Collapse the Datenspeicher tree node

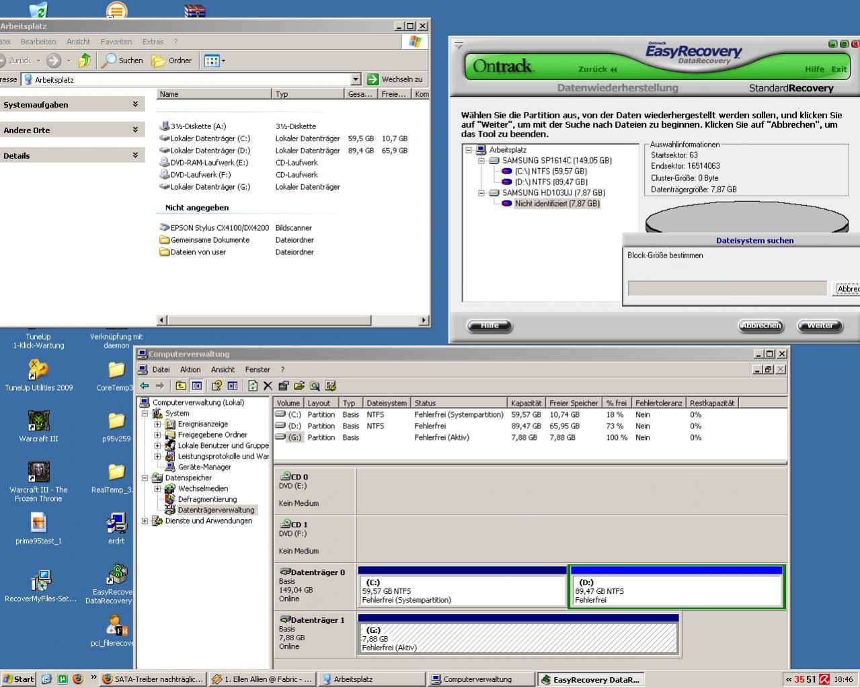(x=145, y=478)
